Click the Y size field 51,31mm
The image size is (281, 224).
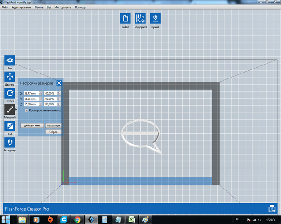click(x=31, y=99)
